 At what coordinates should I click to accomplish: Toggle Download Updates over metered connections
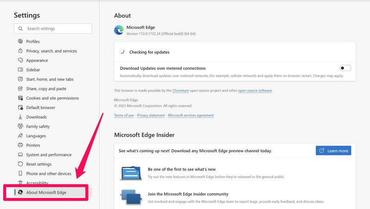point(345,68)
